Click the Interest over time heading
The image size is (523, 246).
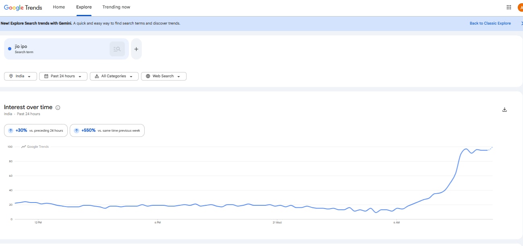[x=28, y=107]
